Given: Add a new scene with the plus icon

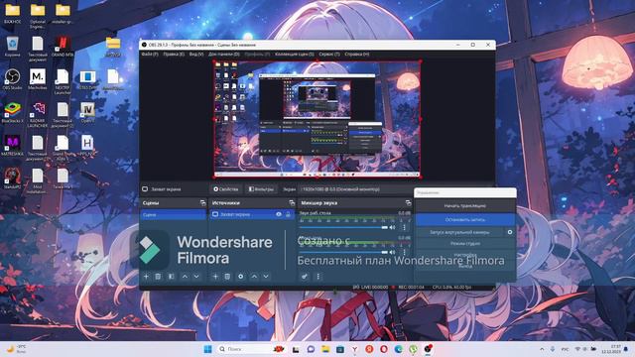Looking at the screenshot, I should (146, 277).
